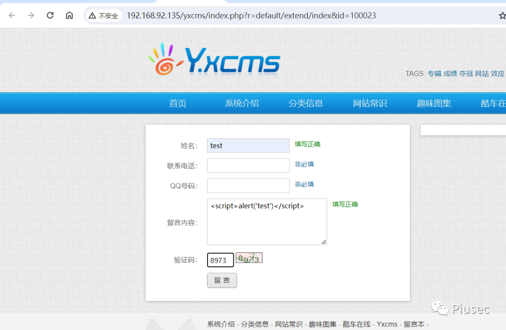Focus the QQ号码 input field
Image resolution: width=506 pixels, height=330 pixels.
(x=248, y=186)
